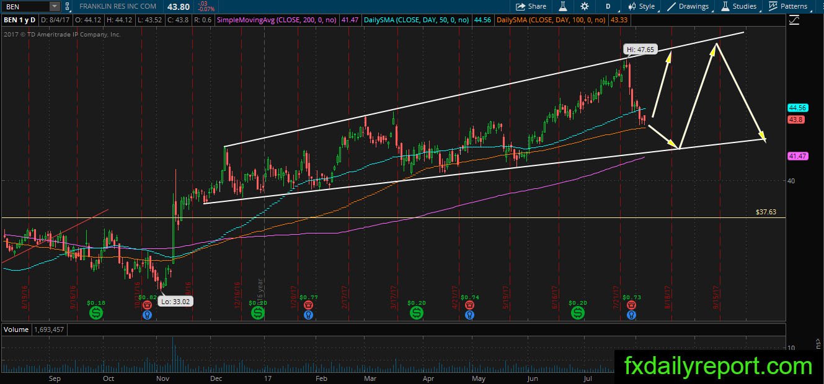Click the blue lightbulb icon under $0.74
This screenshot has width=824, height=384.
(x=469, y=315)
